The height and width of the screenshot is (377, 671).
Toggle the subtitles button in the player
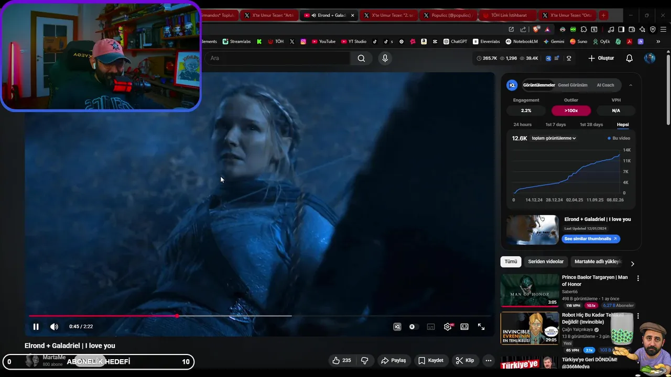[431, 327]
